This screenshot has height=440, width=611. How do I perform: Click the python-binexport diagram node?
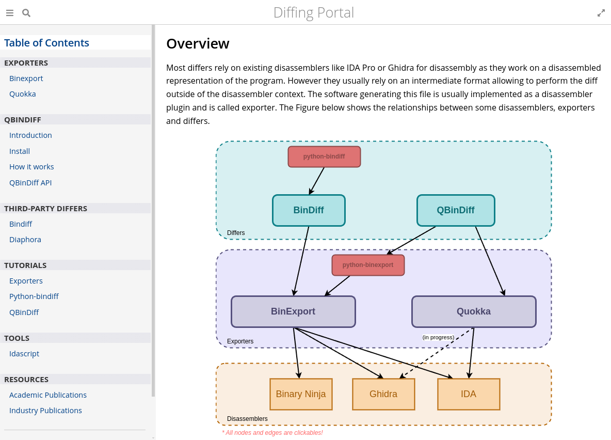(368, 265)
